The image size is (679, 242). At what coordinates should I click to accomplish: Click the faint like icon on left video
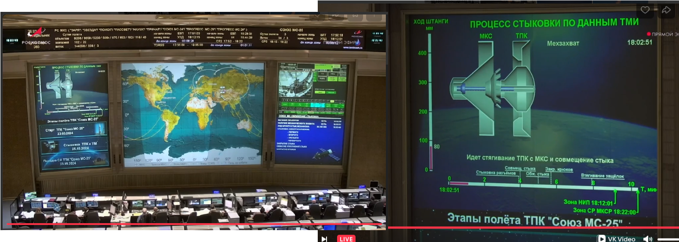(x=316, y=16)
